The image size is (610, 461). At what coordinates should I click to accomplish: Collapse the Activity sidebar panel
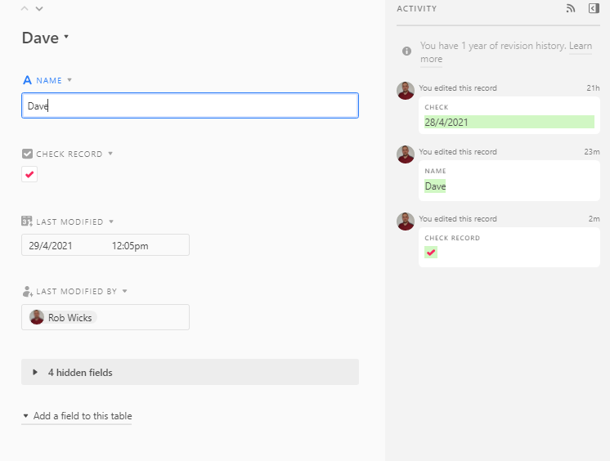[594, 8]
